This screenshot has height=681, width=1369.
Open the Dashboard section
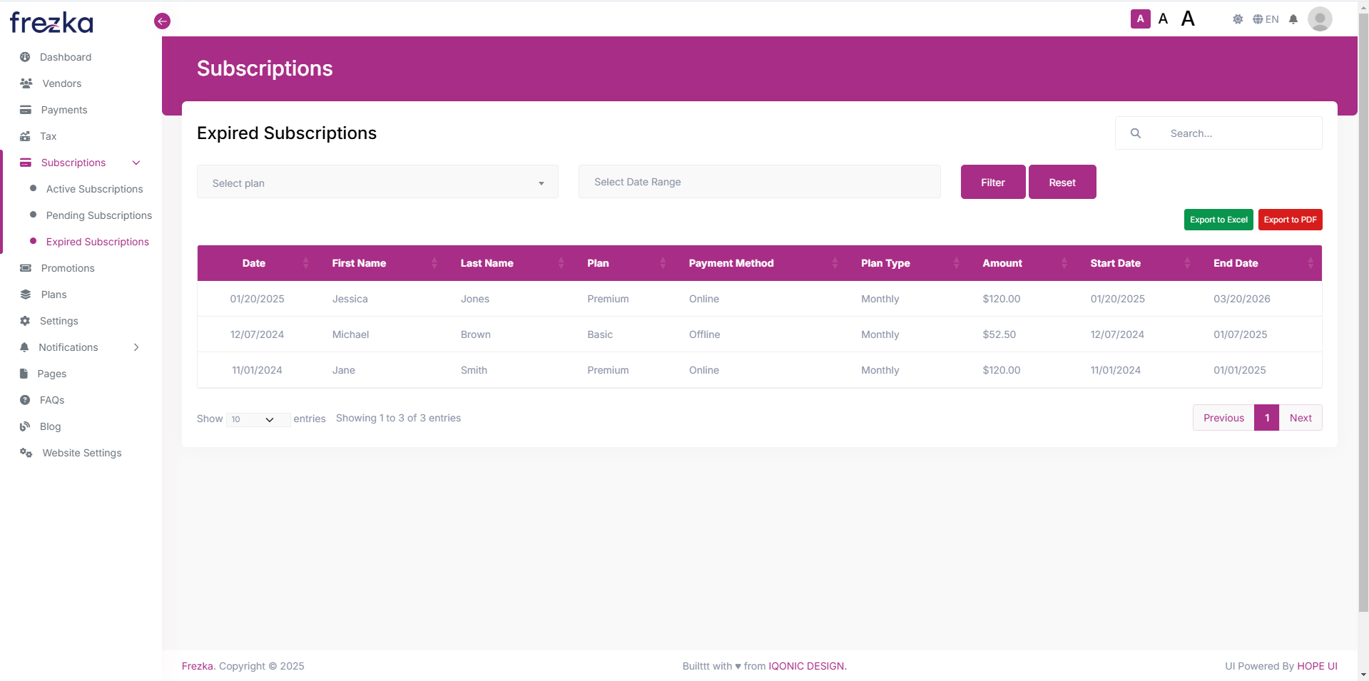pyautogui.click(x=66, y=57)
